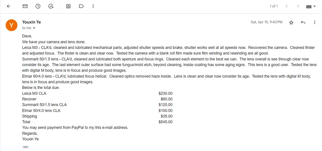
Task: Click the '1 of 1' message counter
Action: [x=274, y=6]
